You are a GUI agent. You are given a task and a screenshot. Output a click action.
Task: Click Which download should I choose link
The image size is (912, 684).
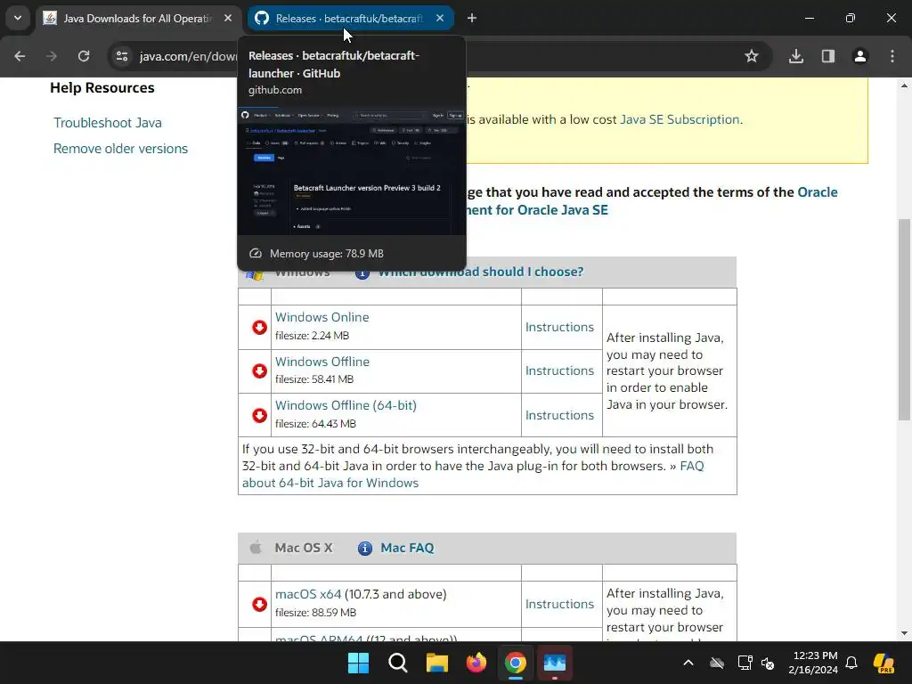coord(481,272)
